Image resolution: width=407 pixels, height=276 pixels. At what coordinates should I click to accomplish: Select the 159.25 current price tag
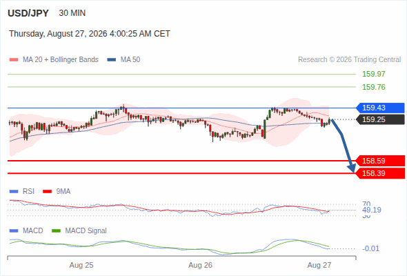[x=380, y=119]
